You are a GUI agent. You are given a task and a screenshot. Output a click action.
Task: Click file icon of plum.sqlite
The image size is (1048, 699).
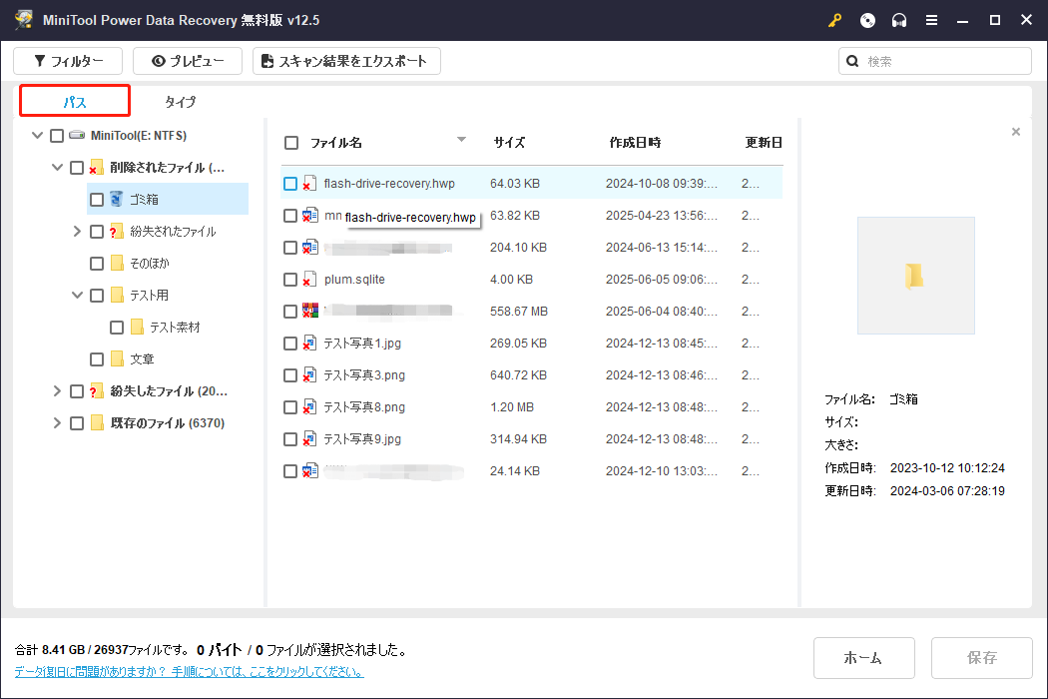[309, 279]
